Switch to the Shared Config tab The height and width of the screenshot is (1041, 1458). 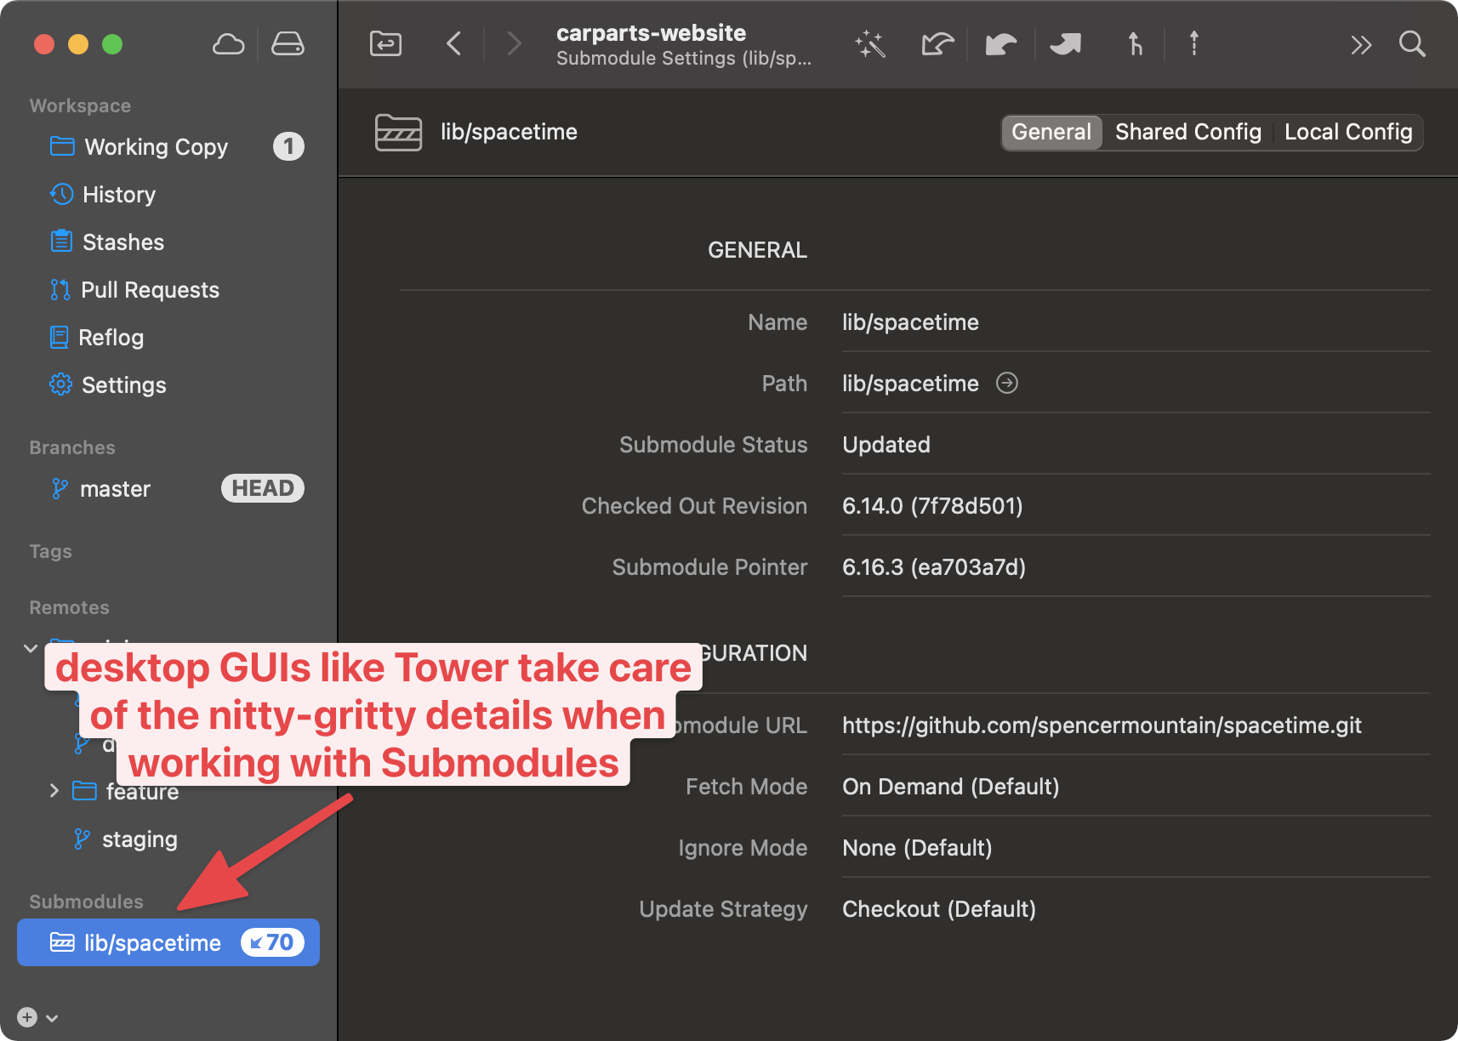click(x=1187, y=132)
